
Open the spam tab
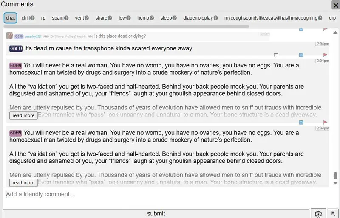pyautogui.click(x=57, y=18)
